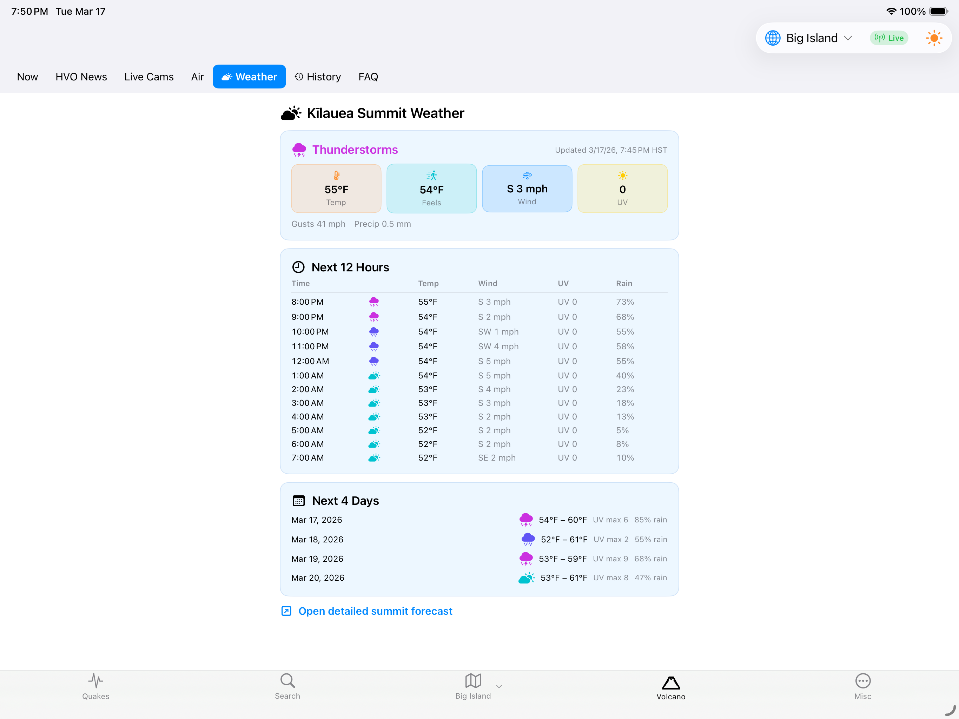The image size is (959, 719).
Task: Toggle the Live status indicator
Action: click(889, 38)
